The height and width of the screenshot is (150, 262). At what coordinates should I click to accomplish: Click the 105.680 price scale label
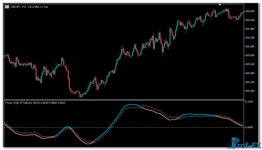(x=250, y=64)
